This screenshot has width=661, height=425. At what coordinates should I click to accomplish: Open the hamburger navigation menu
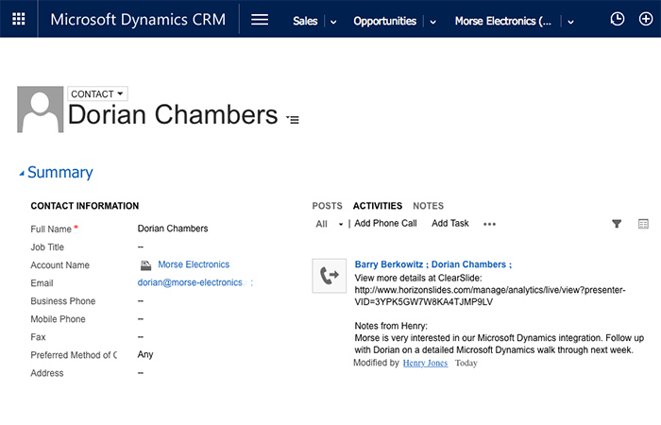(260, 20)
